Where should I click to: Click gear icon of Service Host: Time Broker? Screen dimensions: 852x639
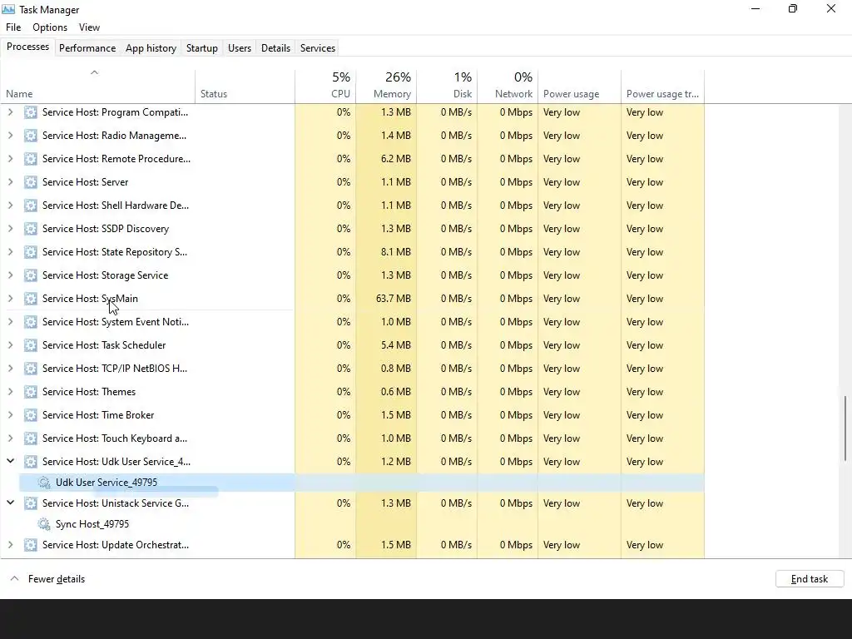click(31, 415)
